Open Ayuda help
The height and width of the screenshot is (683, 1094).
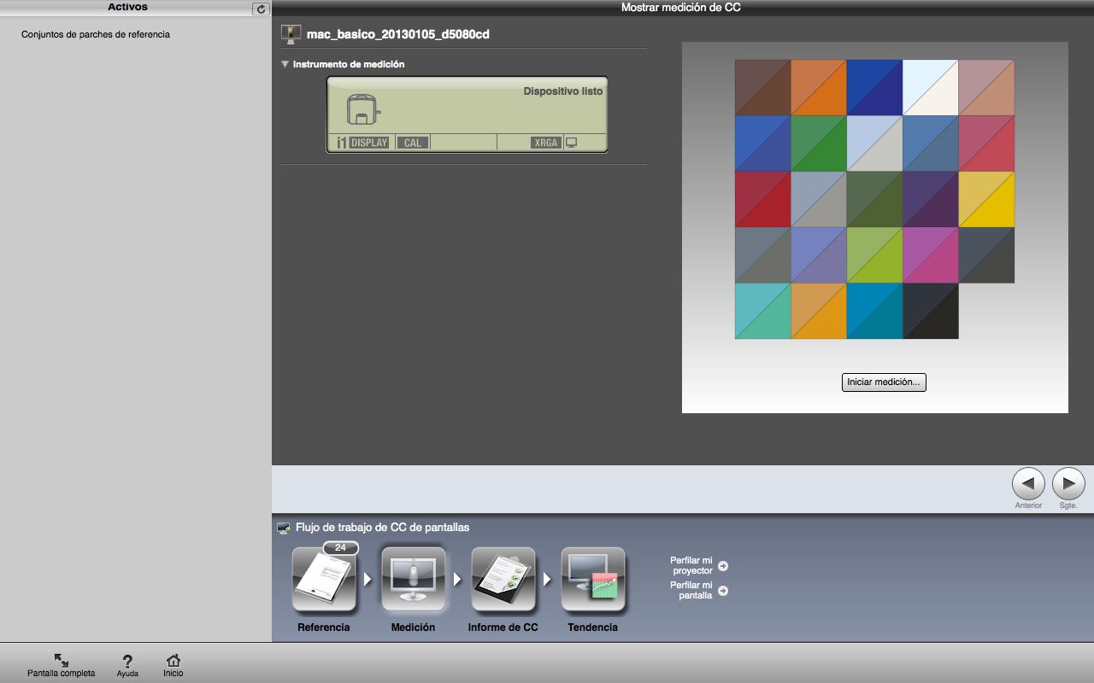[127, 666]
